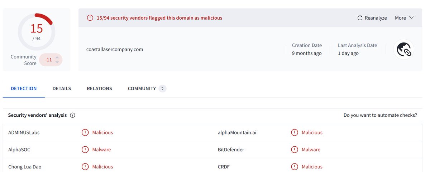Downvote the community score arrow

(x=57, y=62)
